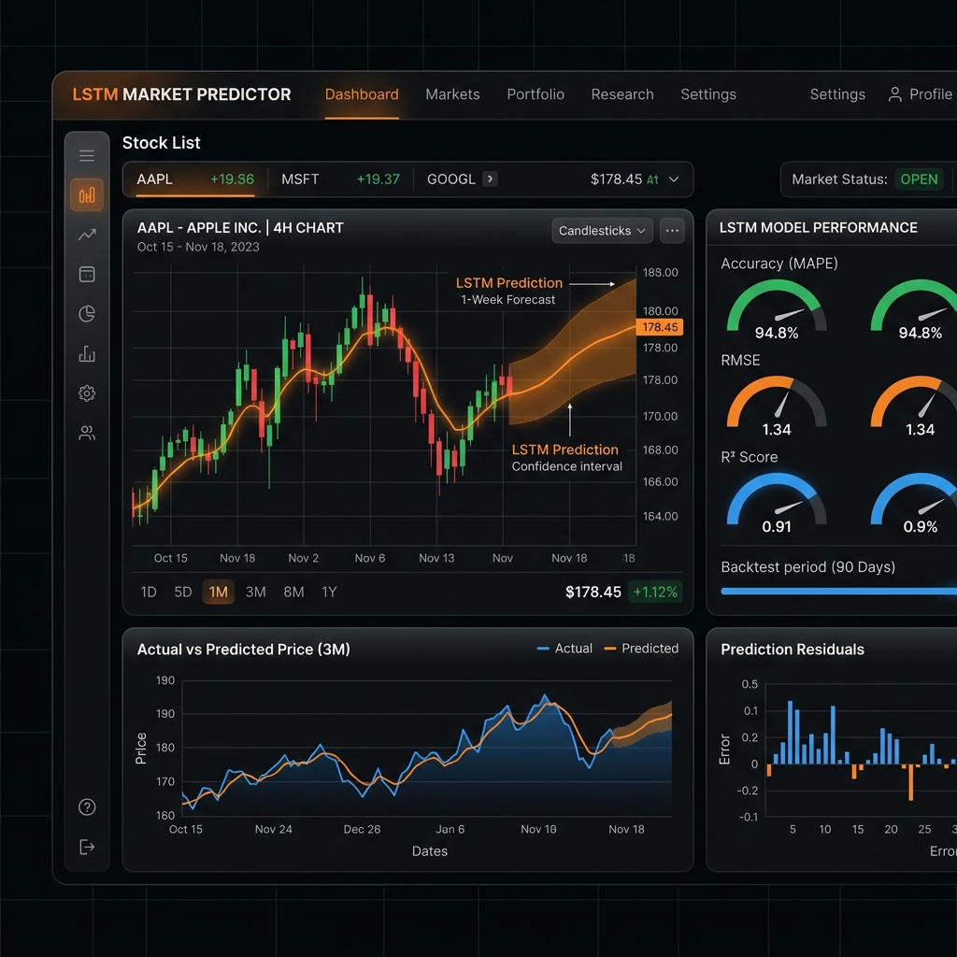Open the users sidebar icon
The height and width of the screenshot is (957, 957).
coord(87,433)
